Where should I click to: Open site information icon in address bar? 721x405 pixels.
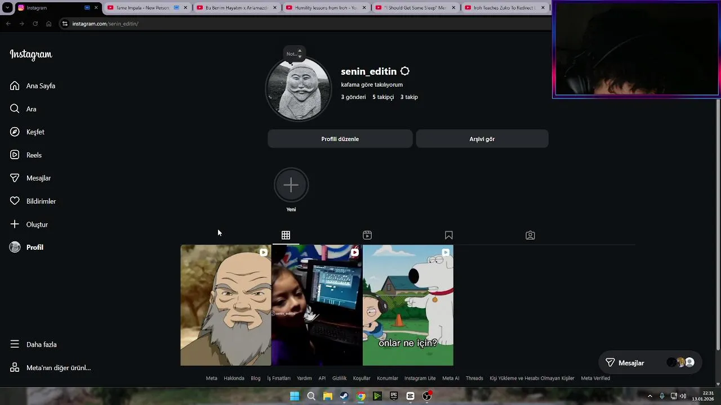coord(65,24)
